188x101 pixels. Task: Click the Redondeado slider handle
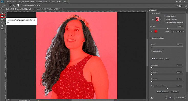click(152, 67)
